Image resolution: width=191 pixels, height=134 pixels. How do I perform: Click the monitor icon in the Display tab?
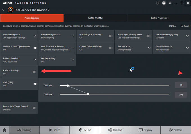141,130
